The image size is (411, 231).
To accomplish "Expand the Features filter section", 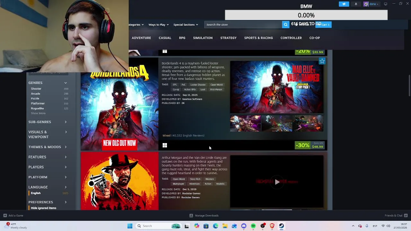I will point(48,157).
